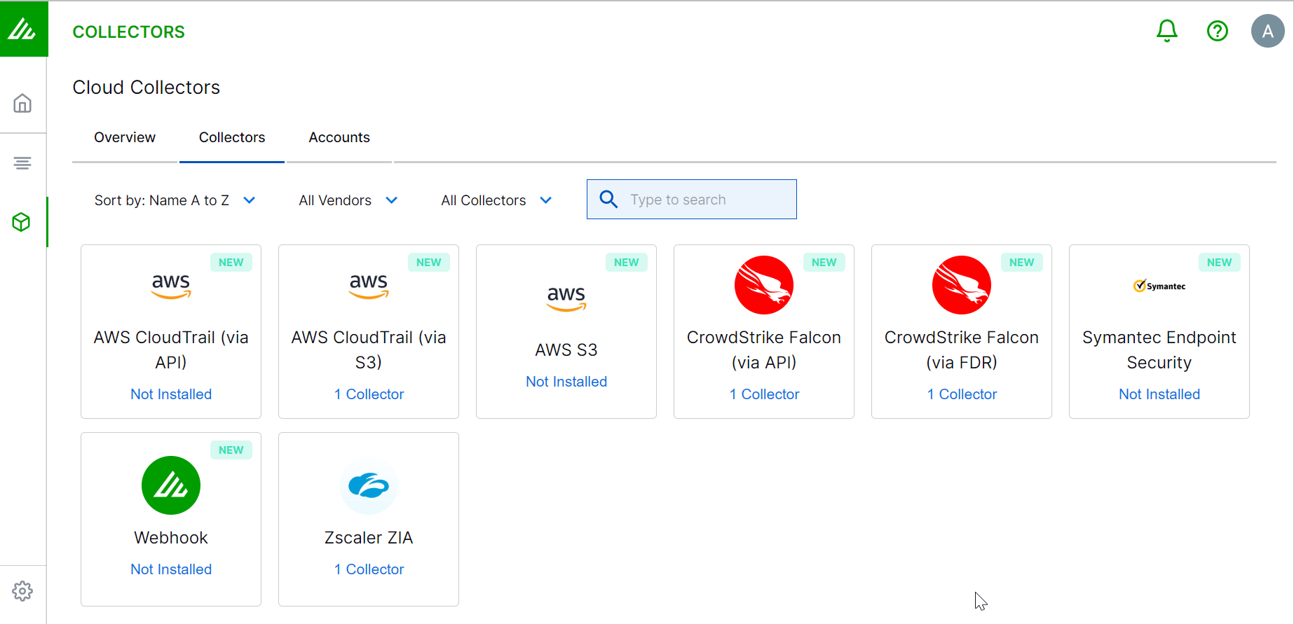The width and height of the screenshot is (1294, 624).
Task: Open 1 Collector link under AWS CloudTrail (via S3)
Action: pyautogui.click(x=369, y=394)
